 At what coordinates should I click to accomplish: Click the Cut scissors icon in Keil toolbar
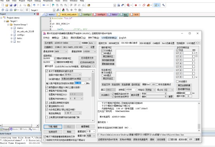coord(21,5)
